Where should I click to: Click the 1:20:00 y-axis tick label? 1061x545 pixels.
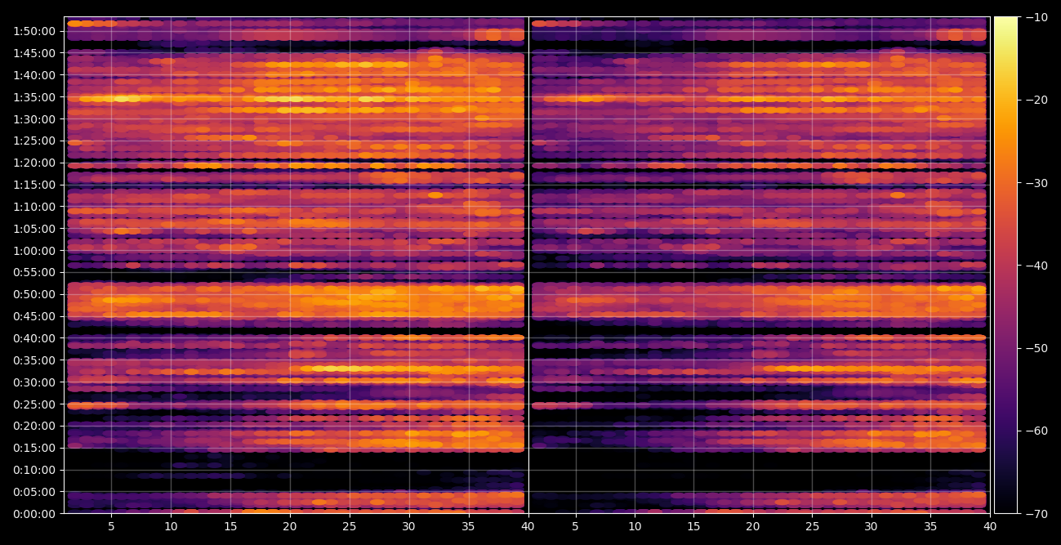[x=34, y=163]
